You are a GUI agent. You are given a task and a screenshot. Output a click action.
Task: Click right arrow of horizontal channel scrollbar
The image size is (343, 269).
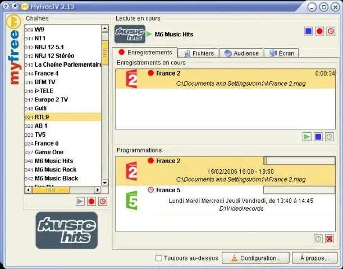tap(97, 190)
